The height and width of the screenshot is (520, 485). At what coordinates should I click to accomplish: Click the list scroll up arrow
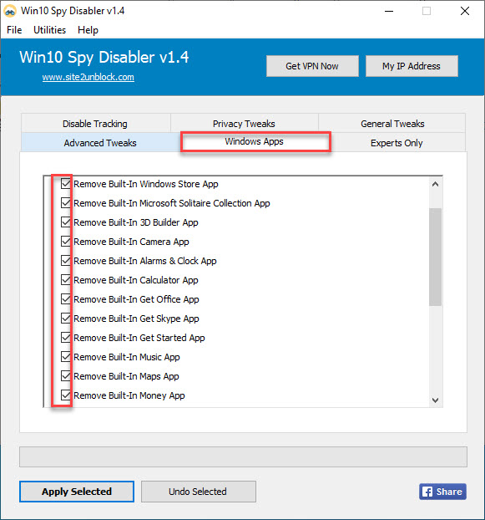pos(436,184)
